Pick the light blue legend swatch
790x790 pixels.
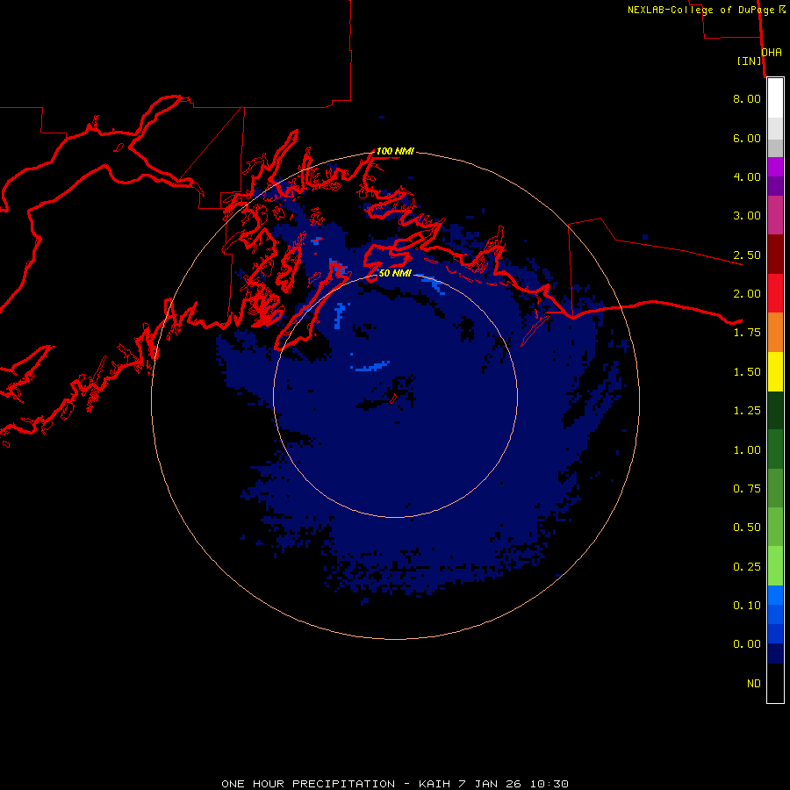click(x=775, y=595)
